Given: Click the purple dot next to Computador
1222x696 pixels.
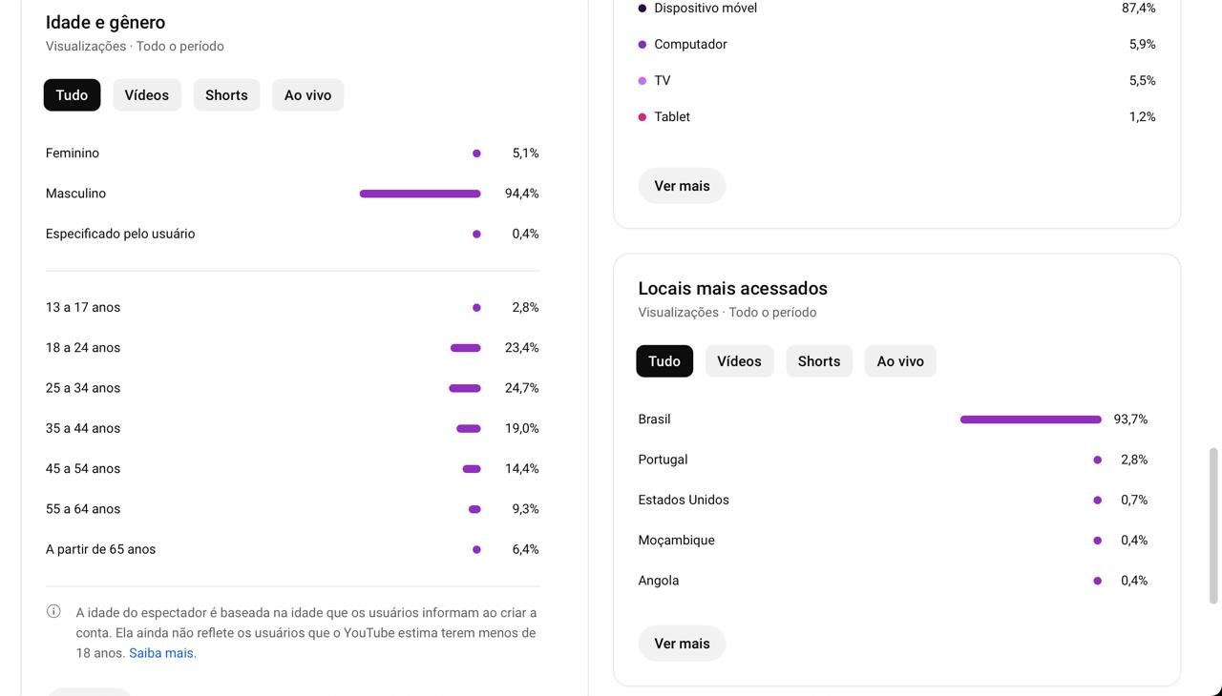Looking at the screenshot, I should tap(643, 45).
